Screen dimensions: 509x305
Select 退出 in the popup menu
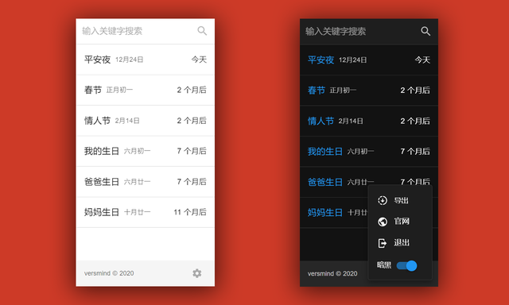(402, 242)
